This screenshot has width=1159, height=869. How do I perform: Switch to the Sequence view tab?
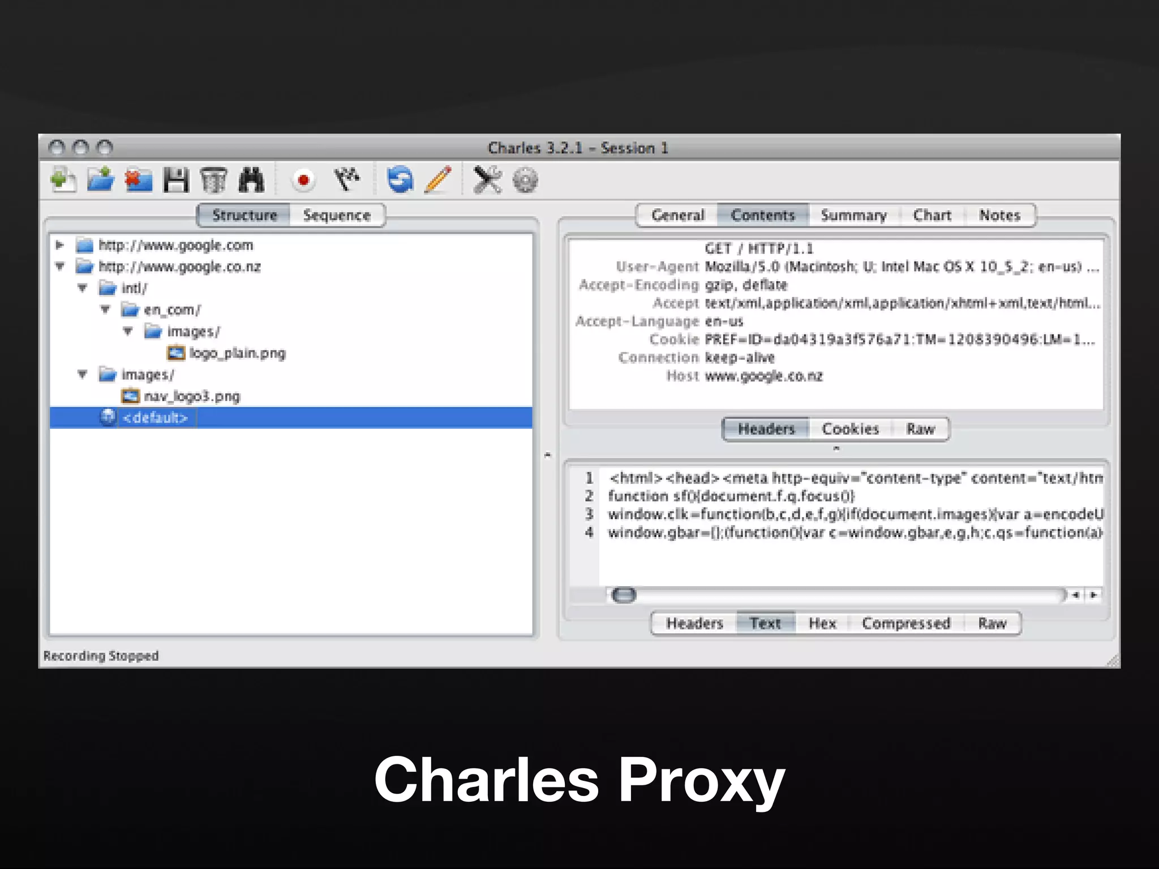point(337,215)
